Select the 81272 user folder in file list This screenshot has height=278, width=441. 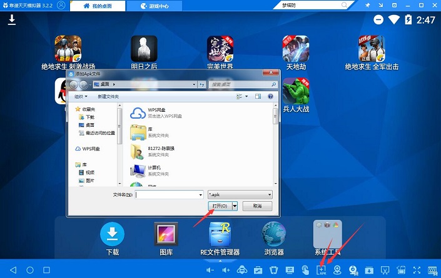pos(153,151)
